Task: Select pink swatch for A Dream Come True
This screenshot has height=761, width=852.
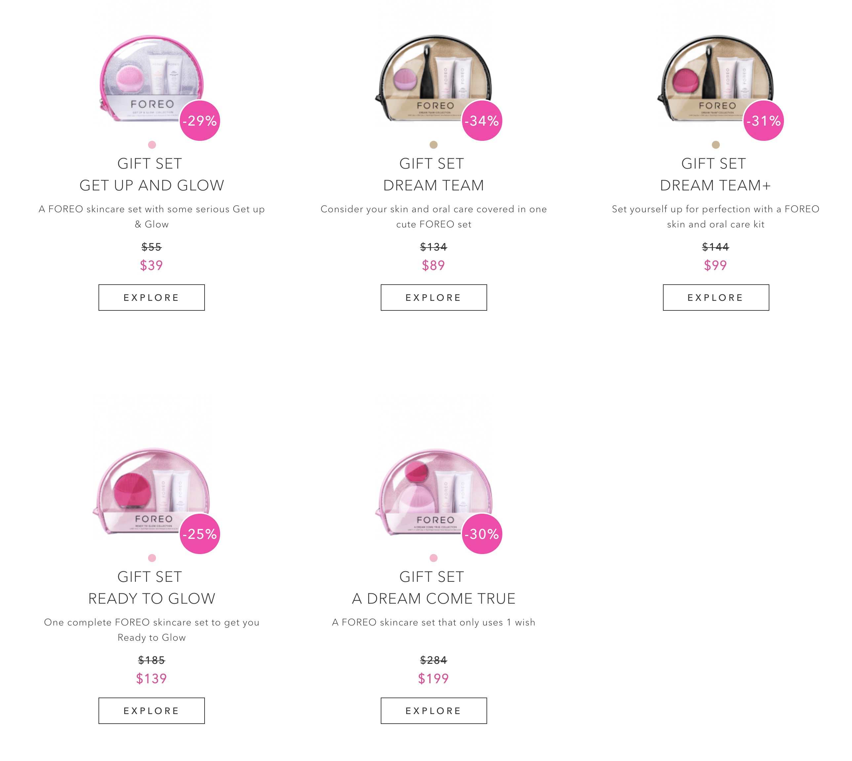Action: tap(434, 558)
